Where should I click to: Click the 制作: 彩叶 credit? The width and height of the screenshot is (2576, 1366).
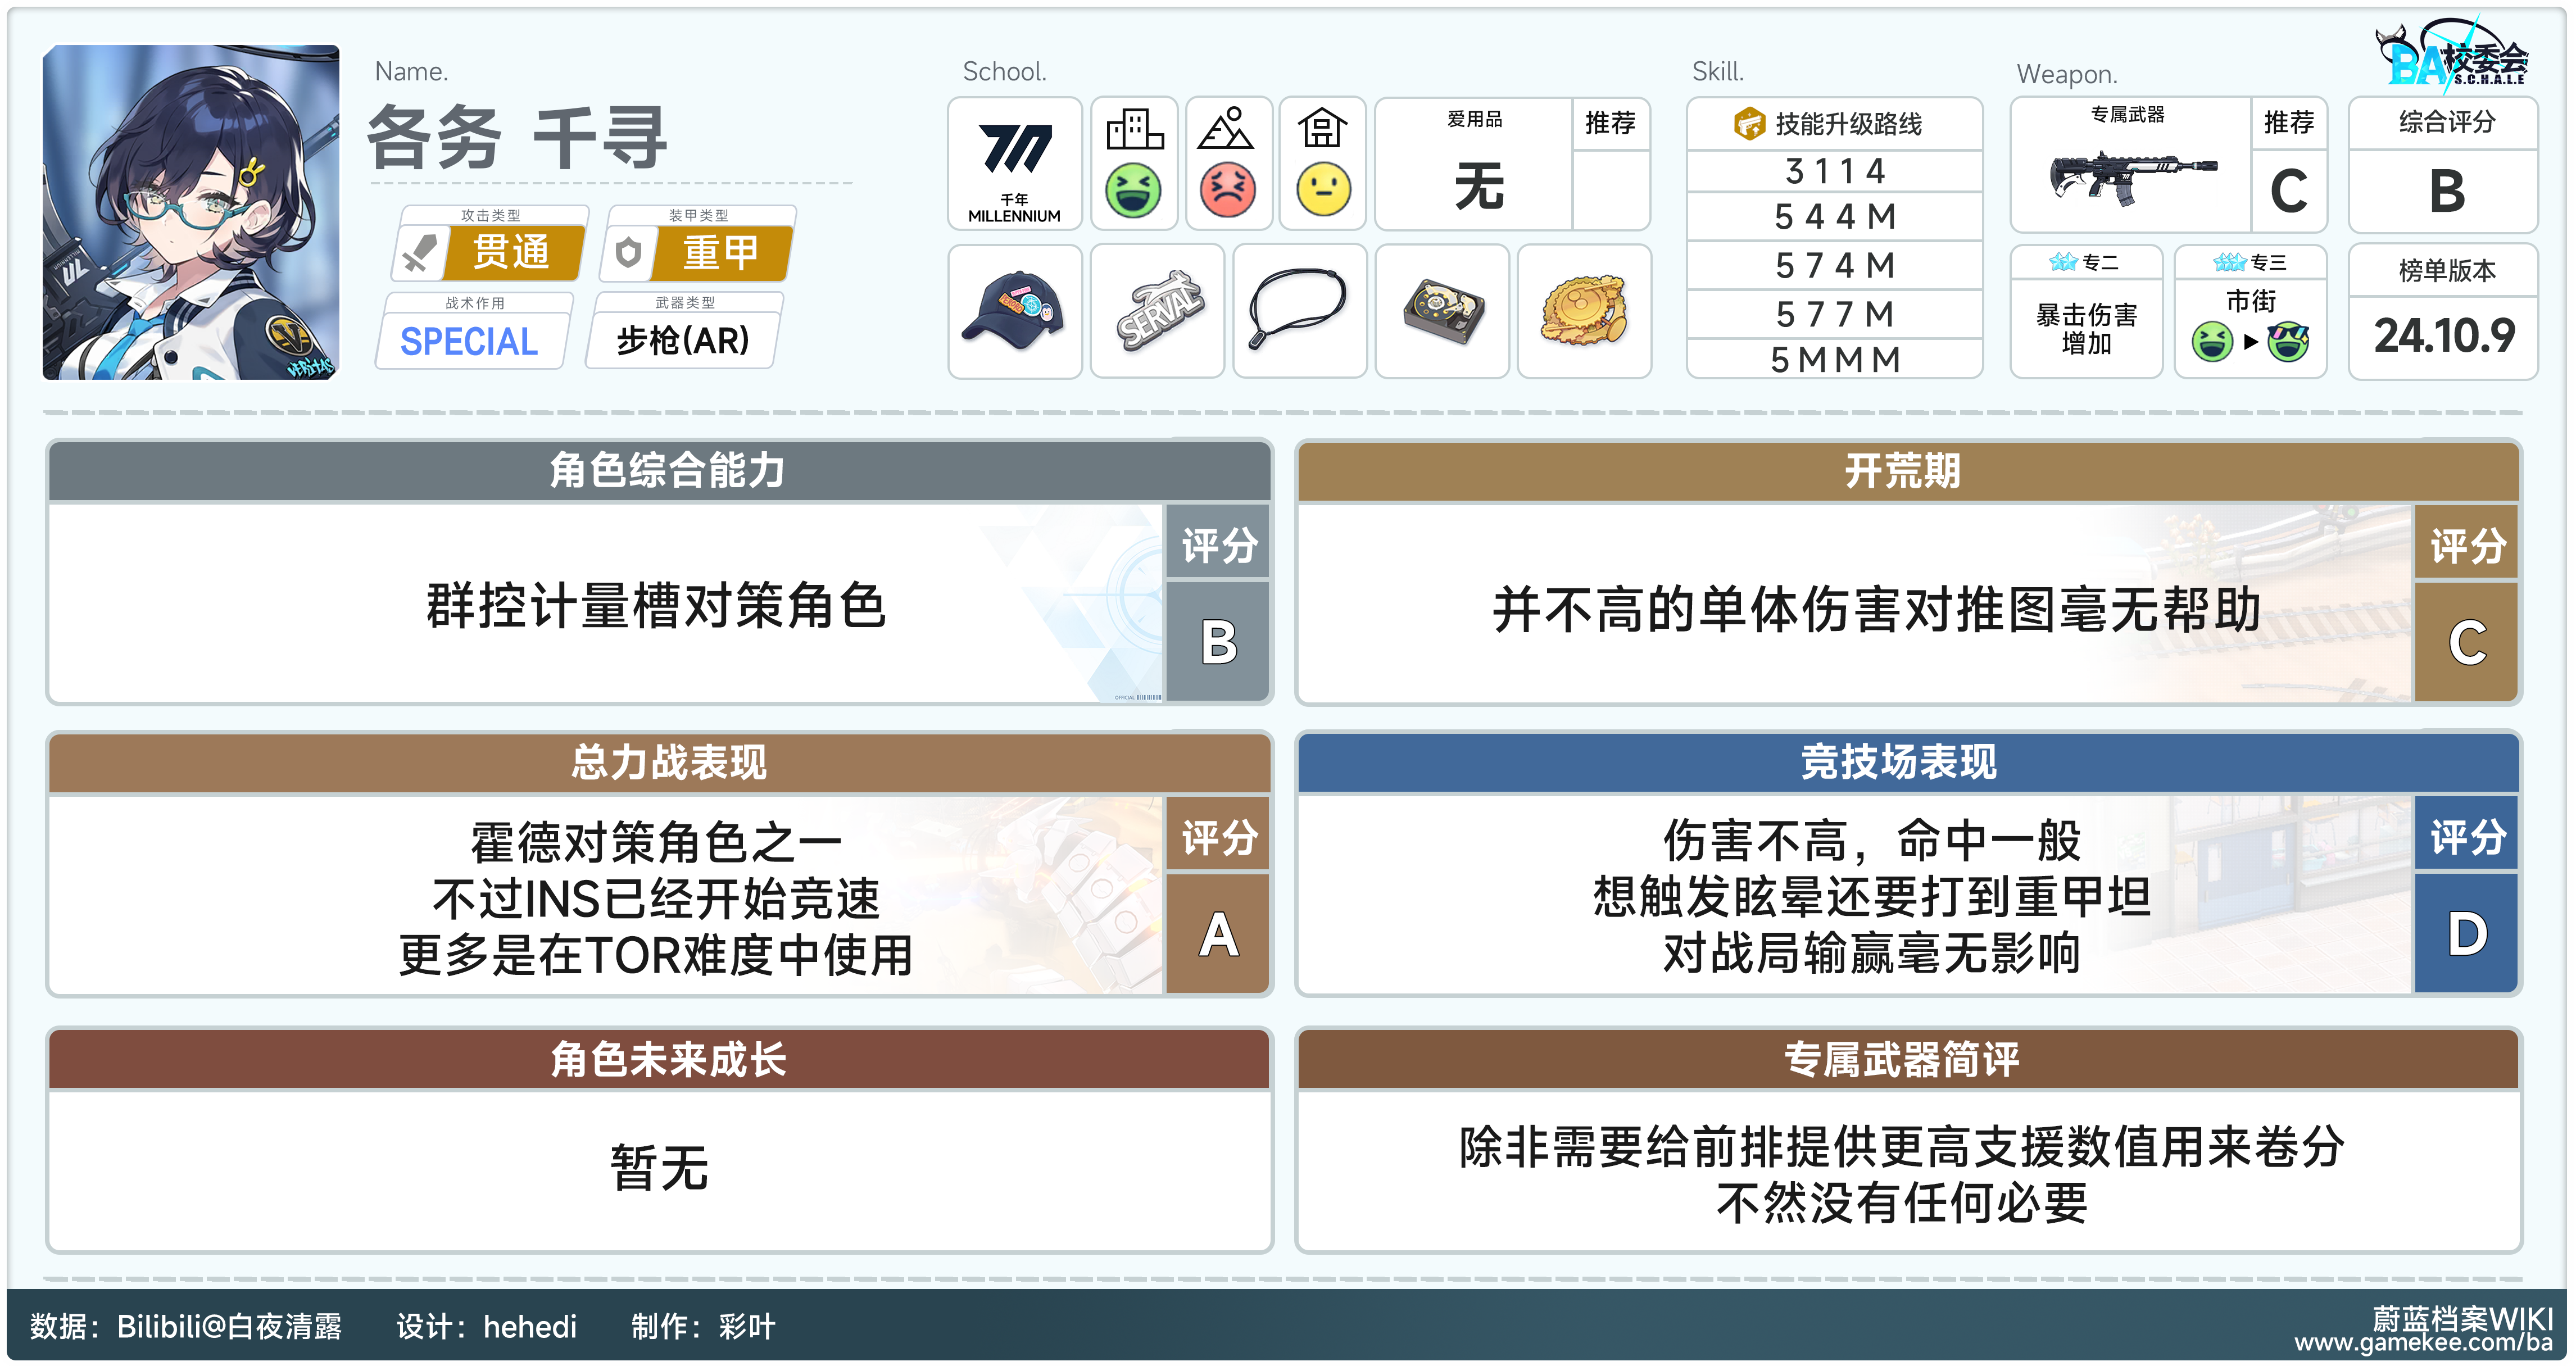pyautogui.click(x=703, y=1326)
